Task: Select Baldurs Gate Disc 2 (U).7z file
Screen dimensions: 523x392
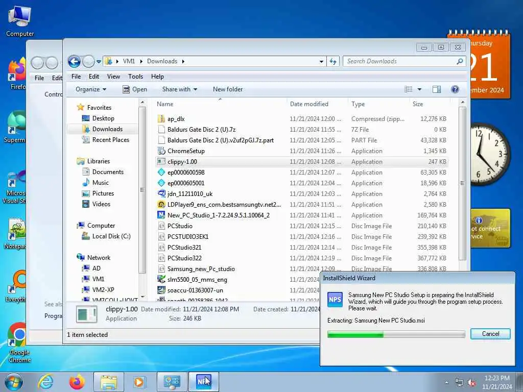Action: [201, 129]
